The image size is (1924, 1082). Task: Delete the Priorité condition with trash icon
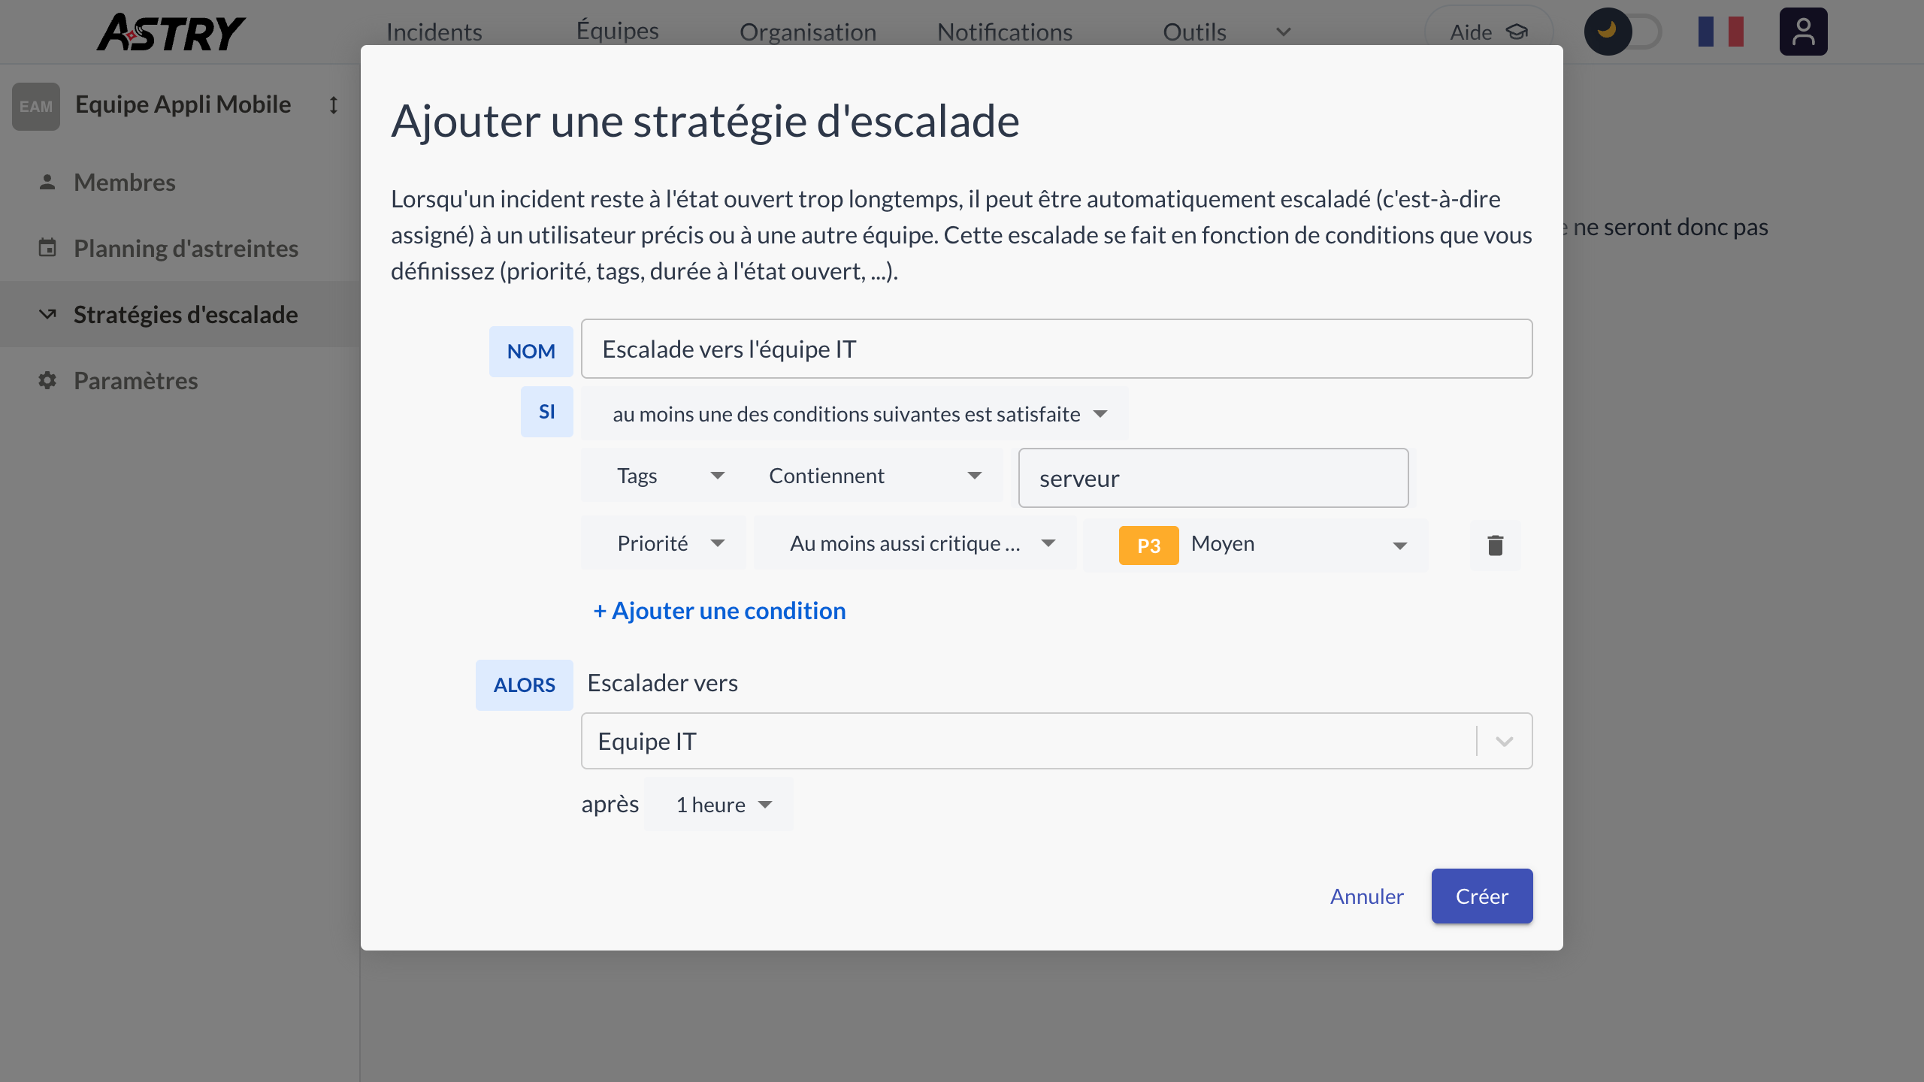1495,545
